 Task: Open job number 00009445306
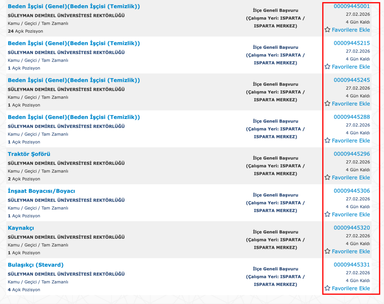click(x=351, y=191)
